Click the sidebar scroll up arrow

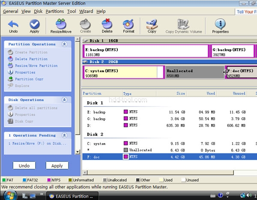[78, 39]
